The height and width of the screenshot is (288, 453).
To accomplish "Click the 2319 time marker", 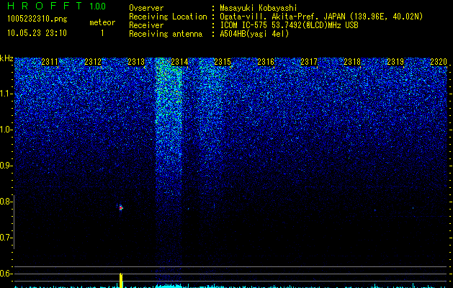I will [x=395, y=62].
